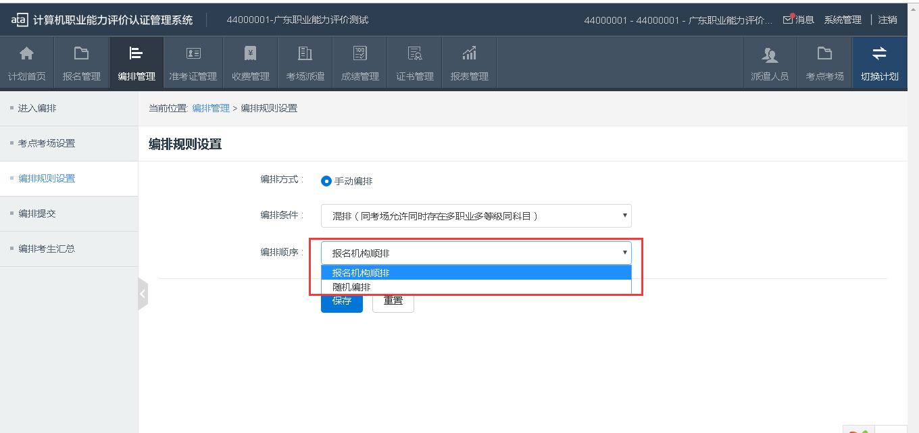
Task: Click the ata logo icon
Action: 19,20
